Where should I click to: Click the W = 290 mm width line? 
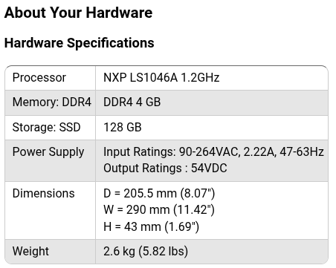159,210
